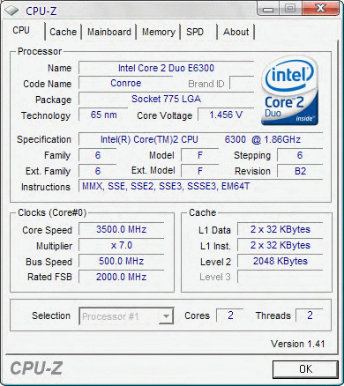The image size is (344, 386).
Task: Select the Memory tab
Action: tap(159, 32)
